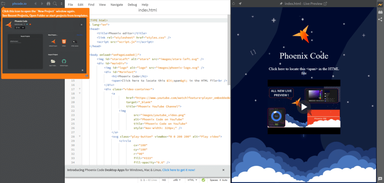Collapse code fold arrow at line 28
The height and width of the screenshot is (183, 384).
(79, 136)
